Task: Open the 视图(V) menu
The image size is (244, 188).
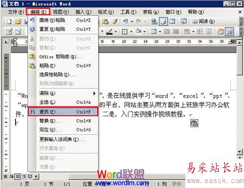Action: (x=61, y=12)
